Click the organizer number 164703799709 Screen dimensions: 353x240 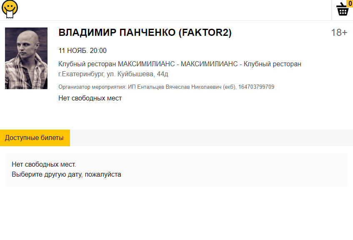coord(256,87)
